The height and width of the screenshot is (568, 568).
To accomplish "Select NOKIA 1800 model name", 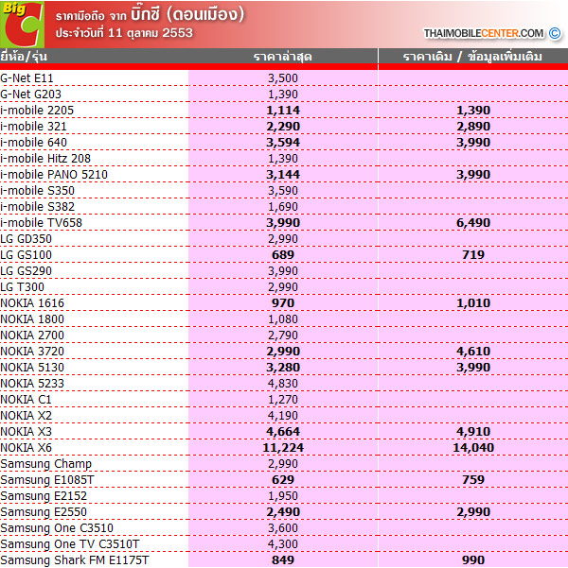I will click(x=32, y=319).
